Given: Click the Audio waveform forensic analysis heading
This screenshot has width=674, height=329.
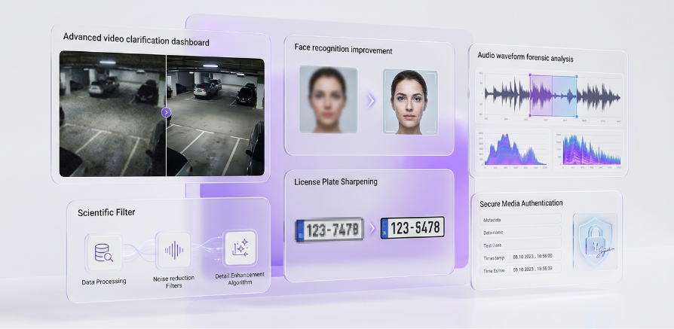Looking at the screenshot, I should (525, 56).
